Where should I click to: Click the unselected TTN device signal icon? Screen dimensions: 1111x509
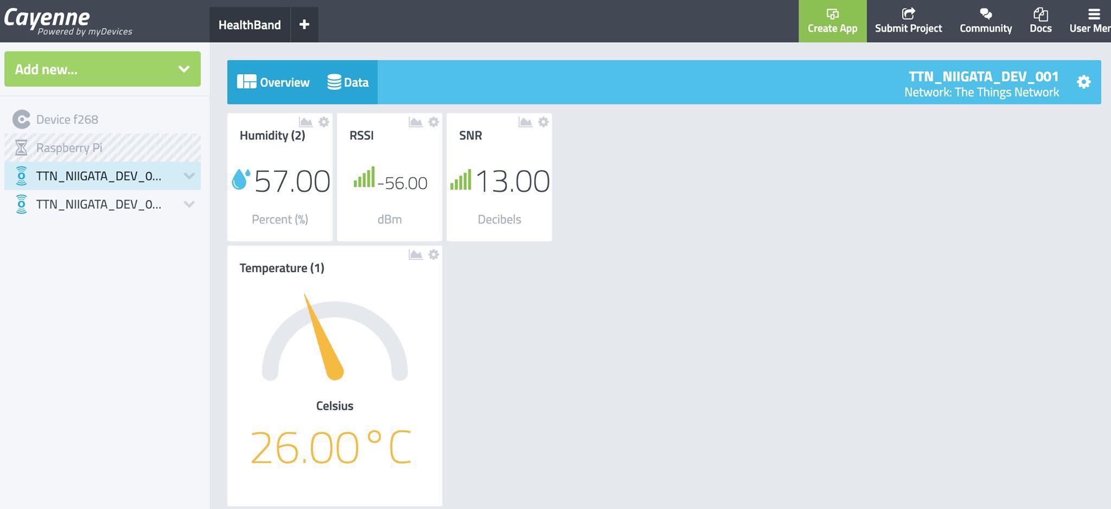tap(21, 204)
